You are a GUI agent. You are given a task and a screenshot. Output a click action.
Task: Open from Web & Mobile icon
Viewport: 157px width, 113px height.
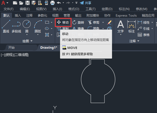click(x=40, y=3)
